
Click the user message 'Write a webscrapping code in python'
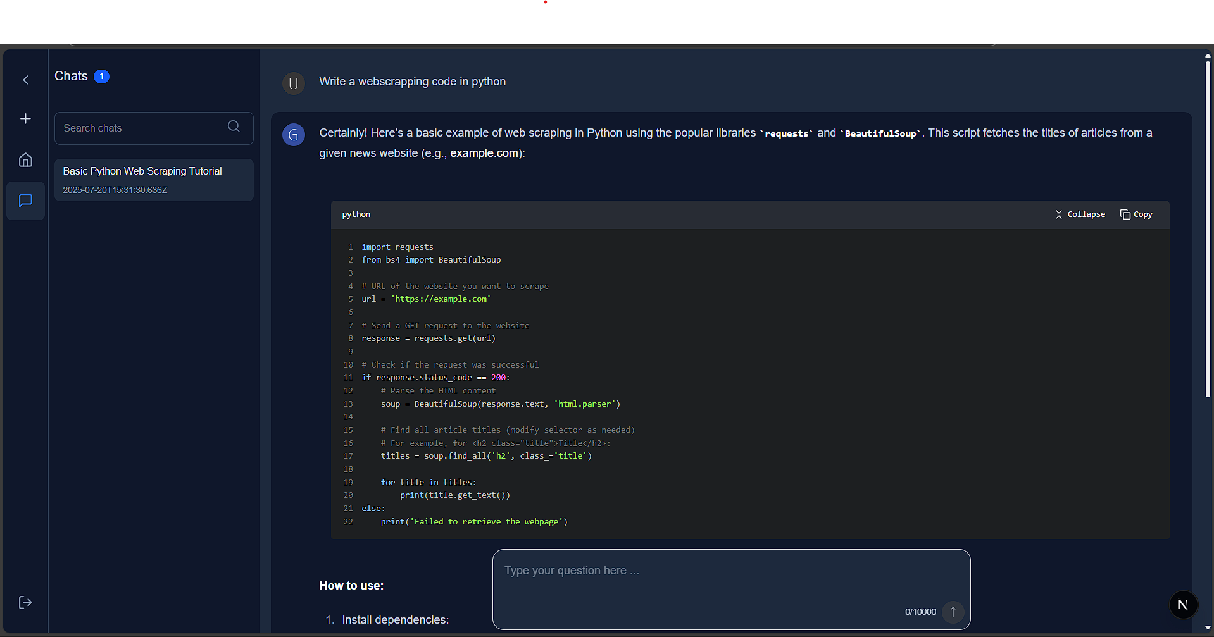point(412,82)
